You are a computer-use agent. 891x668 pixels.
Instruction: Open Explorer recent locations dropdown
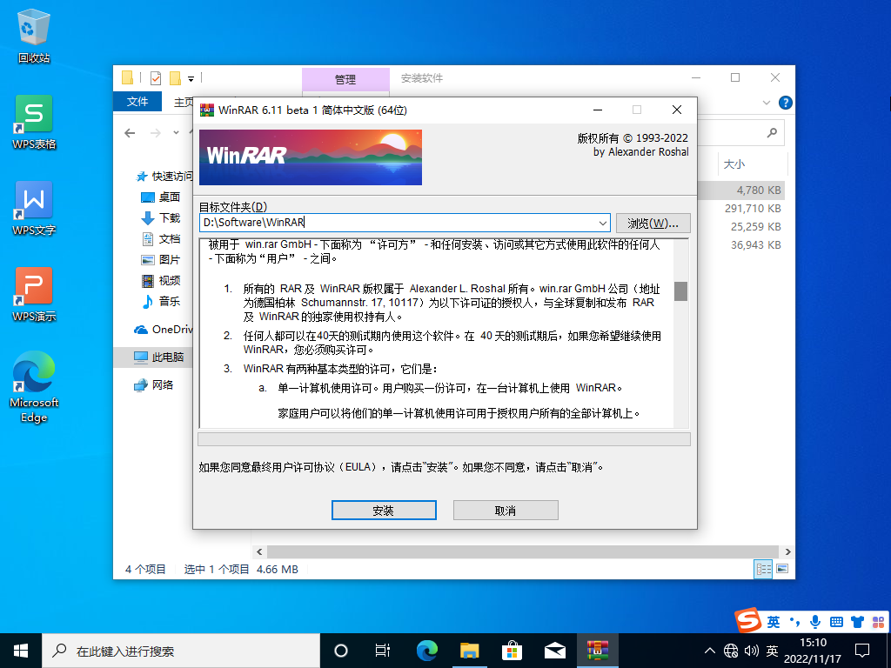176,133
